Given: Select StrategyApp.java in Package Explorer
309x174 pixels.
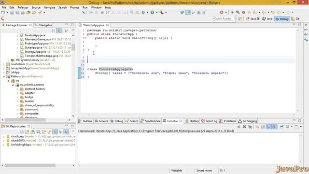Looking at the screenshot, I should pos(35,52).
